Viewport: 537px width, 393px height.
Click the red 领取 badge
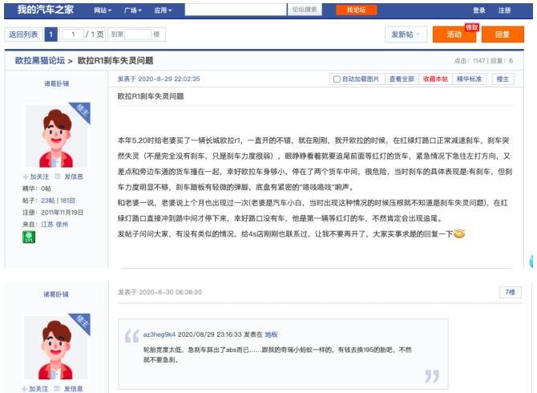coord(472,27)
